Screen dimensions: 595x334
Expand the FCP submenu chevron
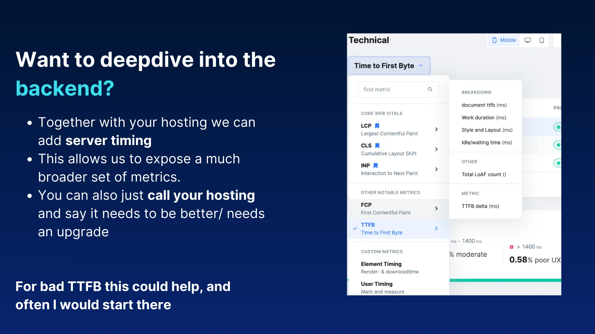436,208
